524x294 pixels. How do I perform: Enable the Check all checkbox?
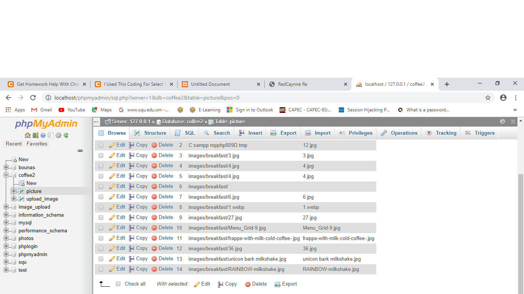pyautogui.click(x=118, y=284)
